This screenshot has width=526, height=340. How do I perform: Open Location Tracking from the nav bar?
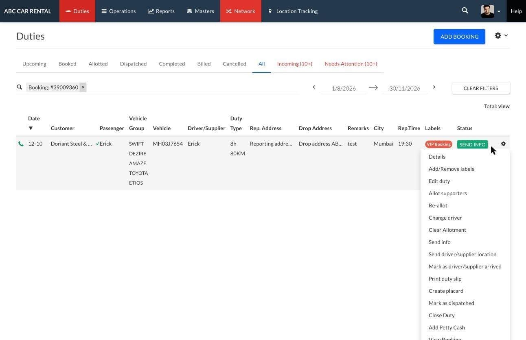293,11
